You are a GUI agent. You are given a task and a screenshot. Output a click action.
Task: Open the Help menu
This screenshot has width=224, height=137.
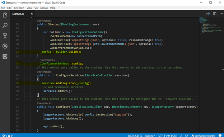tap(53, 8)
